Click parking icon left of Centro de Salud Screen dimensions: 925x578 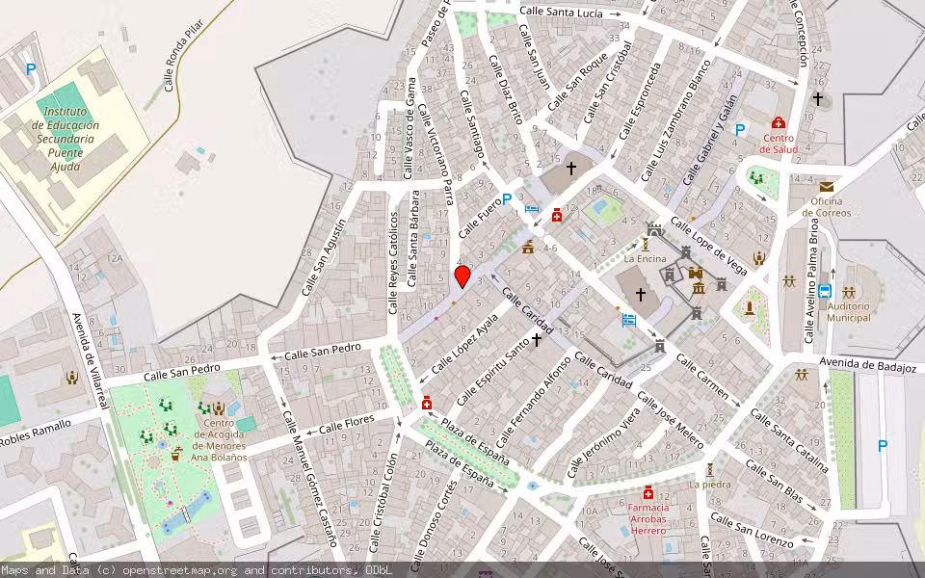pyautogui.click(x=740, y=129)
